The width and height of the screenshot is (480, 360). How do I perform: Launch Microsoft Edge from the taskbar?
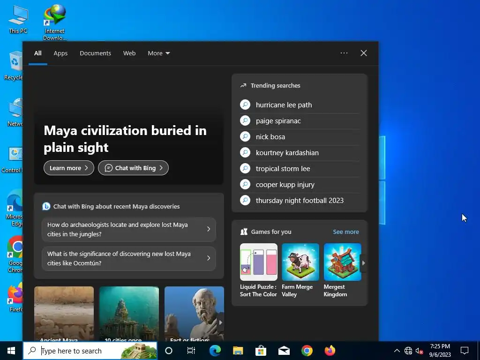pos(215,351)
